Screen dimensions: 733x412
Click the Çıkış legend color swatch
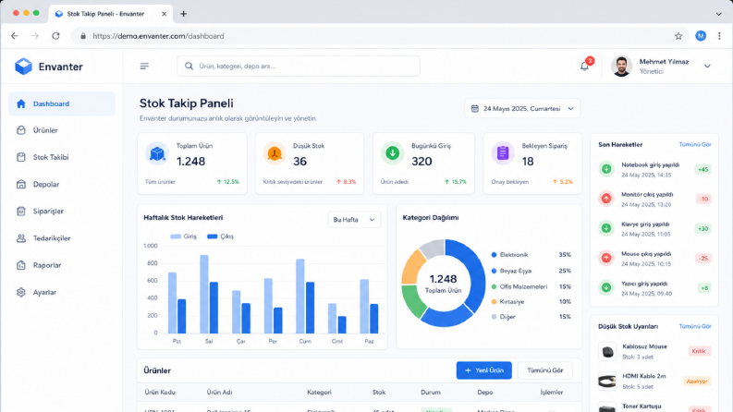tap(213, 236)
